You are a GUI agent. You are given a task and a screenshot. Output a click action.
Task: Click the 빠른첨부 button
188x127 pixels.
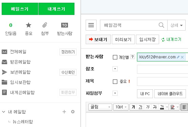click(x=68, y=92)
